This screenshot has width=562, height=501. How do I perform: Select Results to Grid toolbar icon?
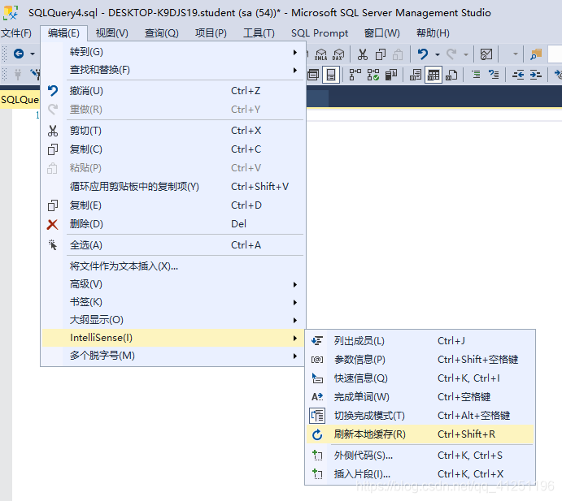[433, 75]
